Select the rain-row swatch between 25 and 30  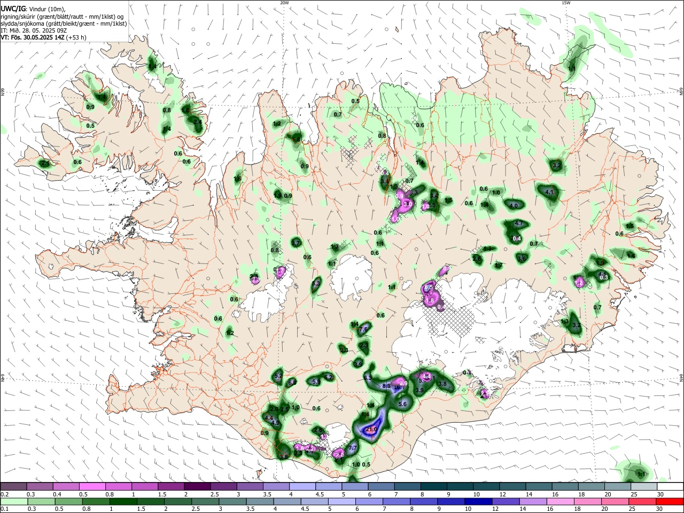(643, 501)
